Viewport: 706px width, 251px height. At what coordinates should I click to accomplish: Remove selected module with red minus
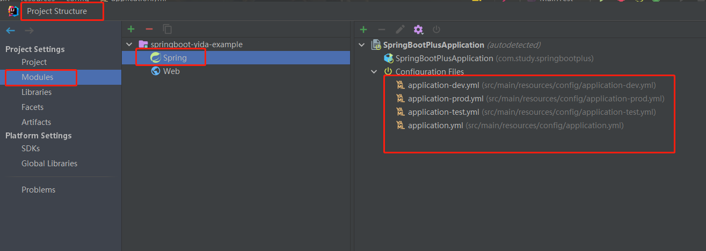click(149, 29)
